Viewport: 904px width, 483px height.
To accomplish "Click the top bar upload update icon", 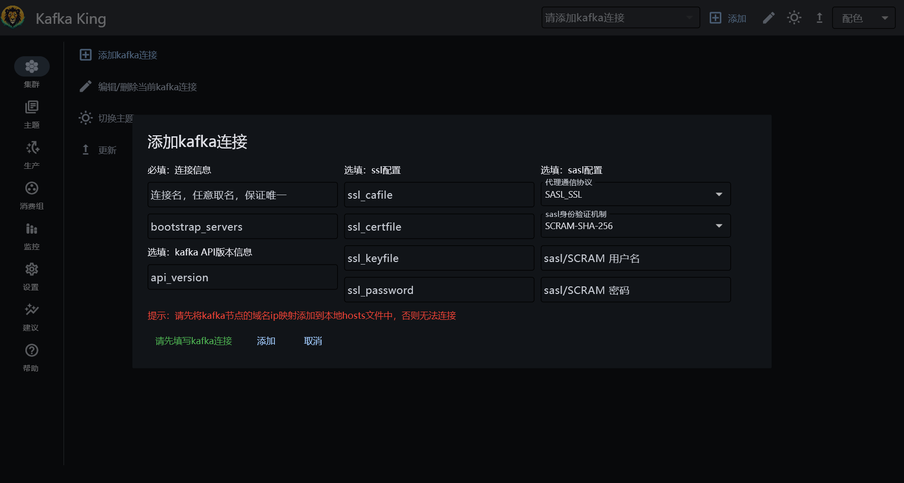I will (x=819, y=18).
